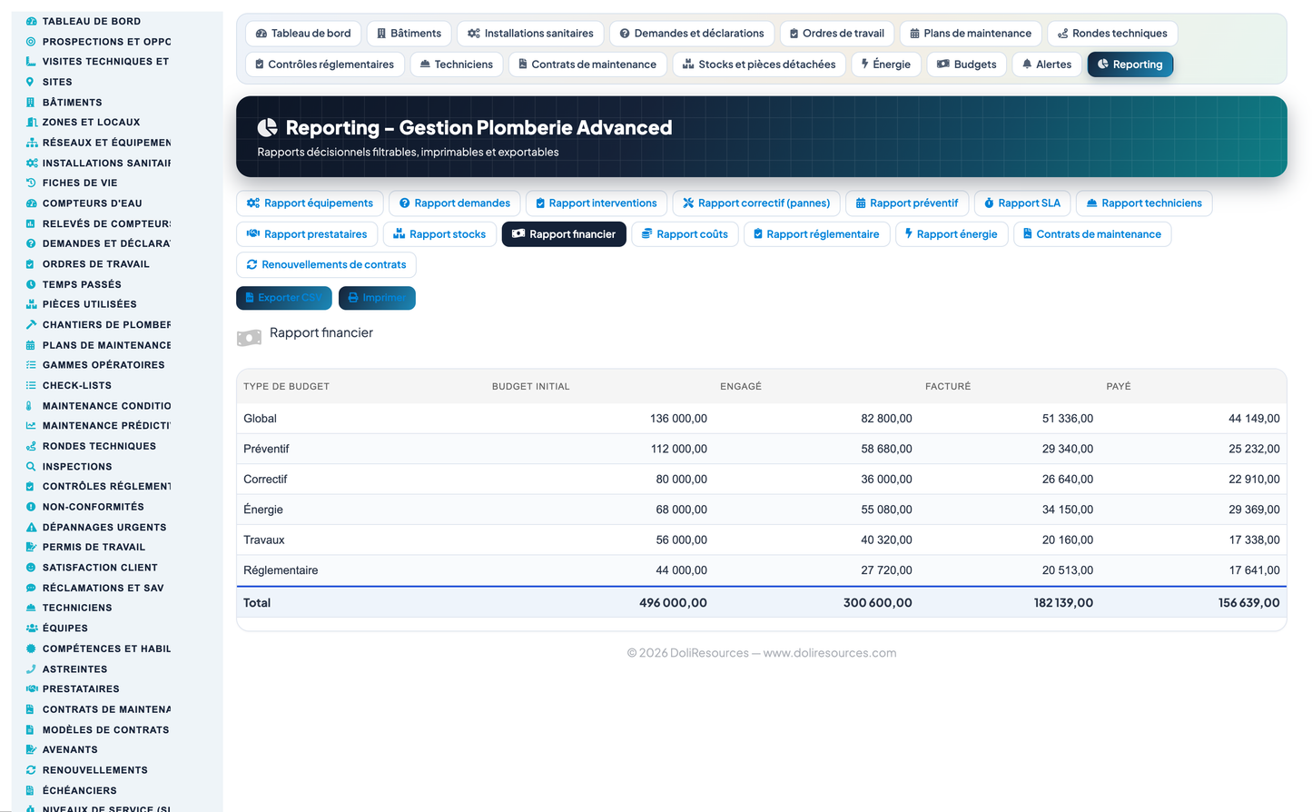Screen dimensions: 1312x812
Task: Click the Réseaux et équipements network icon
Action: (x=32, y=143)
